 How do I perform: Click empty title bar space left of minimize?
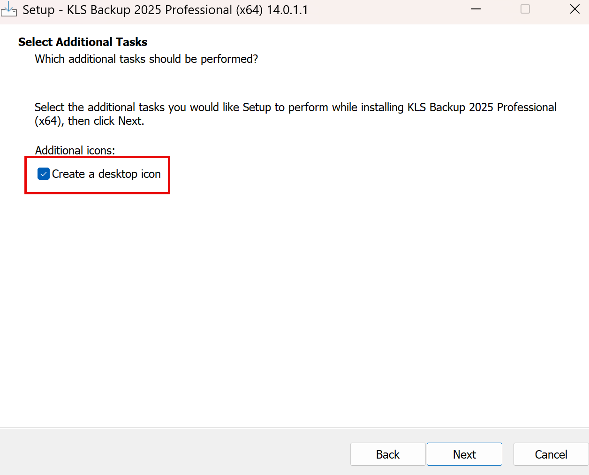(x=389, y=10)
